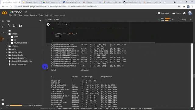Select the Files sidebar folder icon
The width and height of the screenshot is (195, 110).
click(x=2, y=39)
